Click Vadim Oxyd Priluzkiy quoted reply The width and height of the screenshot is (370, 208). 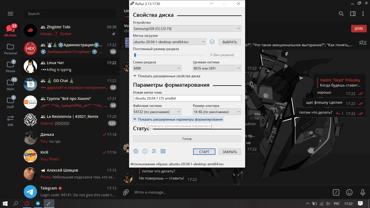[340, 83]
